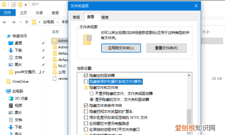Screen dimensions: 225x135
Task: Click the properties checkmark icon in quick access toolbar
Action: (13, 4)
